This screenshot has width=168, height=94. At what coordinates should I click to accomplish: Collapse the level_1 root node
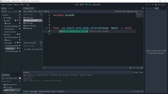(2, 15)
